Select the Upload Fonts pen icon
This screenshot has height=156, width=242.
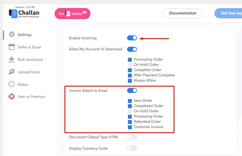tap(12, 72)
